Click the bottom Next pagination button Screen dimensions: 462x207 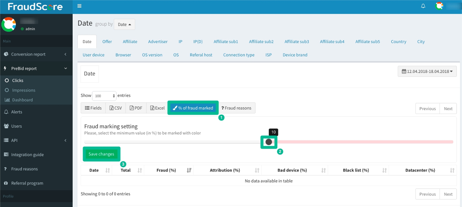(448, 194)
